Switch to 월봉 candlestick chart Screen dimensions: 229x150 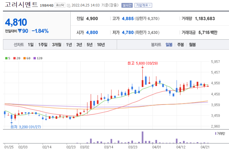[192, 45]
